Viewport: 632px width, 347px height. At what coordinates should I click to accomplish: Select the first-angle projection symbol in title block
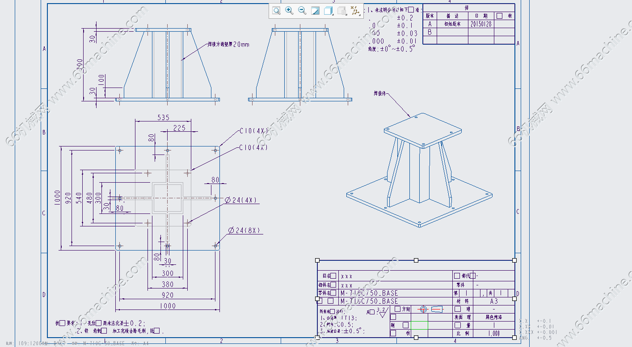430,309
